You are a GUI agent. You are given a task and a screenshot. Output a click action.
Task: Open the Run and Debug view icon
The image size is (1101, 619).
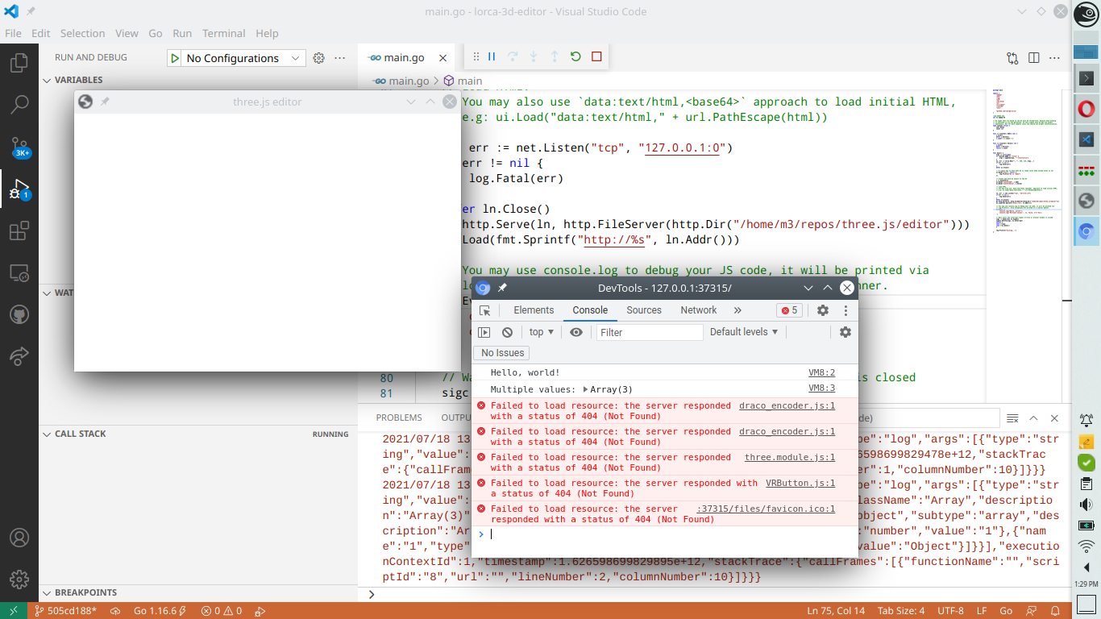[18, 189]
